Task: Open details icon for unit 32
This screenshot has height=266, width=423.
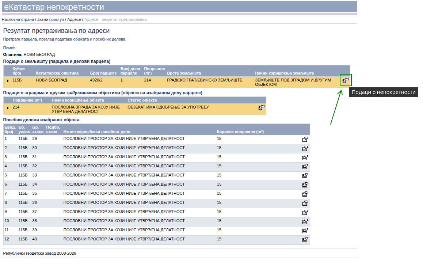Action: (x=305, y=167)
